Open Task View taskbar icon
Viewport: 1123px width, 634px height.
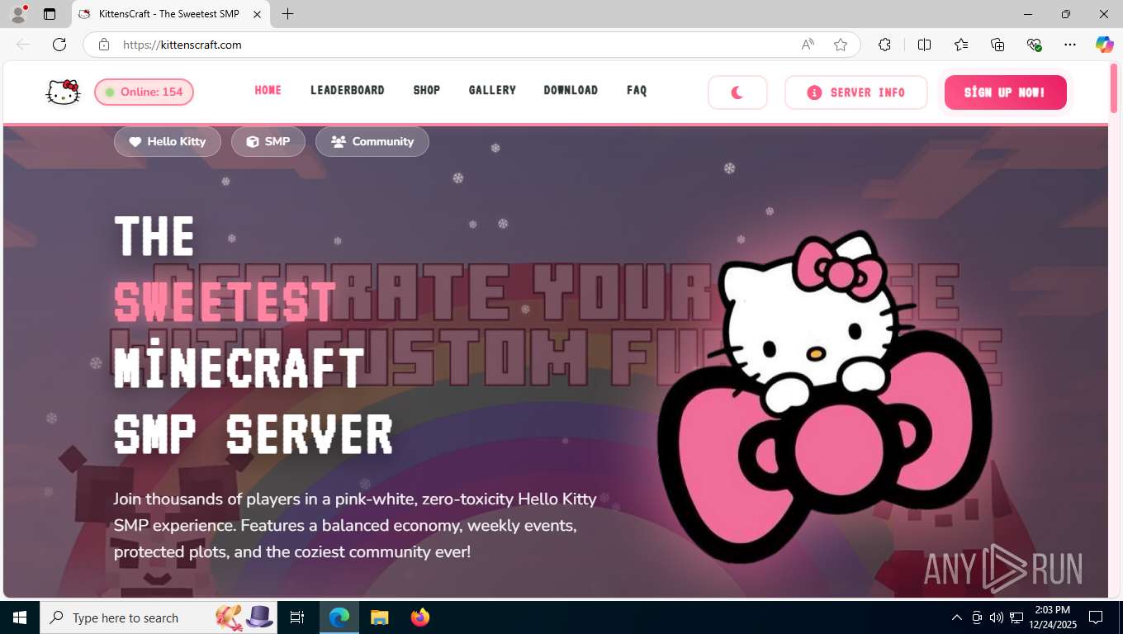[297, 617]
